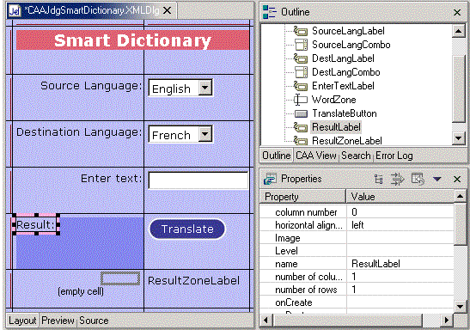Click Properties horizontal scrollbar left arrow

coord(266,320)
